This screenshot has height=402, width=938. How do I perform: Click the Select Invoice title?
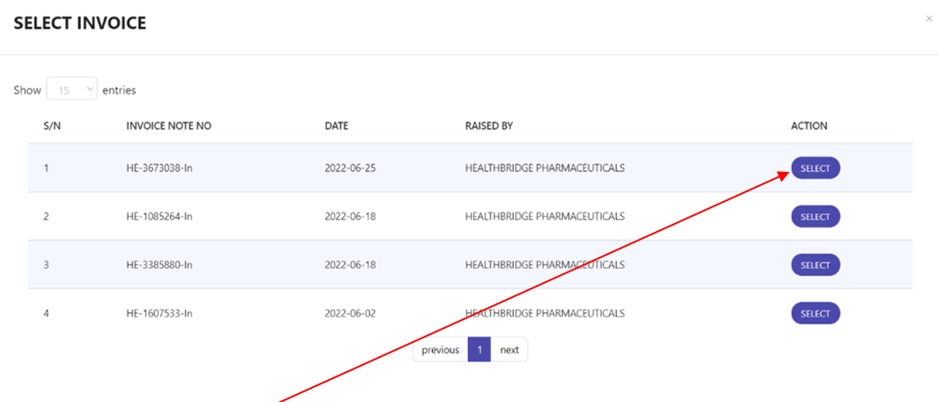point(80,23)
